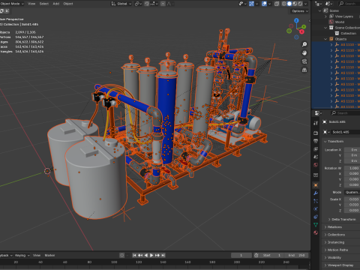
Task: Open the Collection properties tab
Action: [x=316, y=175]
